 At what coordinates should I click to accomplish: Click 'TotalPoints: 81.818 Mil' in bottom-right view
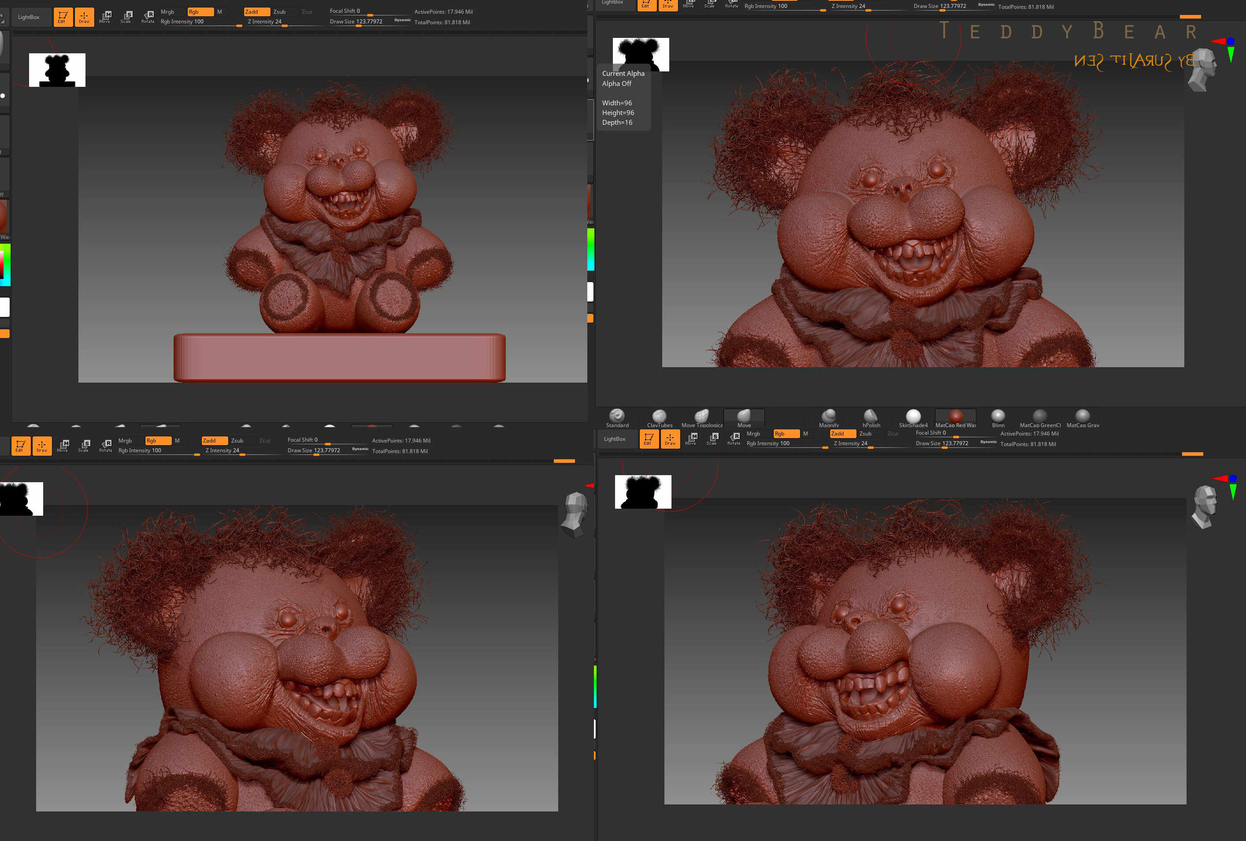pos(1028,444)
